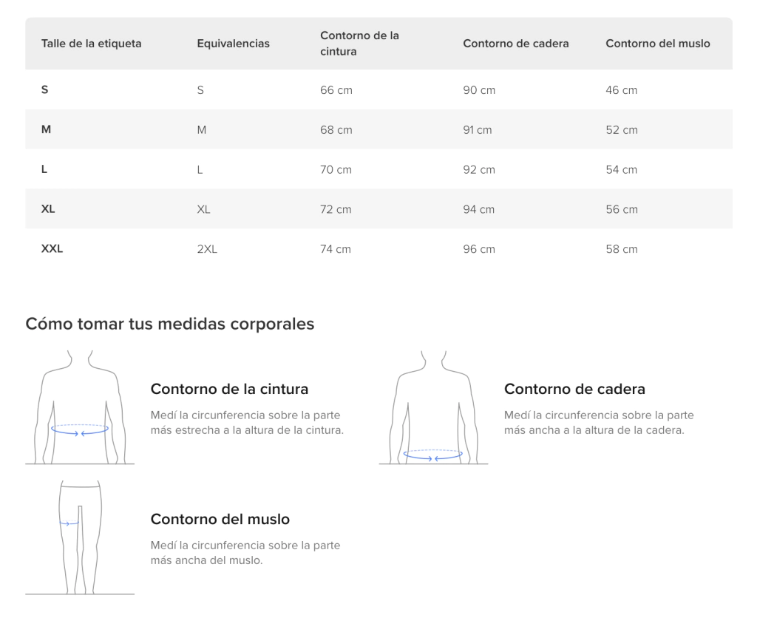Click the waist measurement illustration
The image size is (757, 632).
pyautogui.click(x=80, y=407)
